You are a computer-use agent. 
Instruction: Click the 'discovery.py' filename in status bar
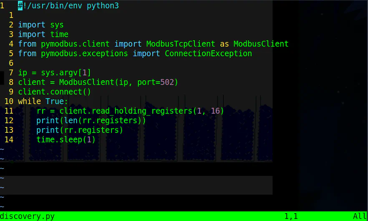(x=27, y=216)
